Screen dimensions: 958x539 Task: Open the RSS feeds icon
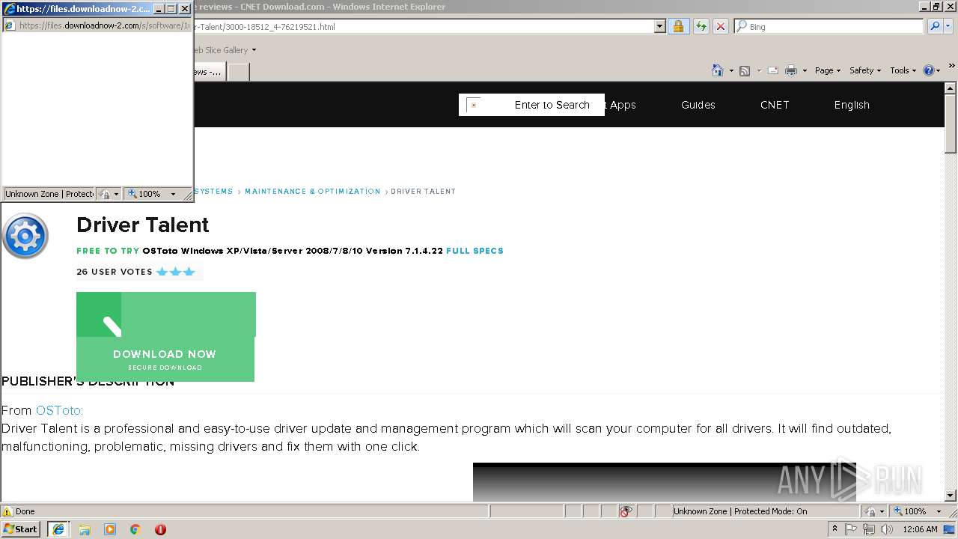tap(745, 70)
